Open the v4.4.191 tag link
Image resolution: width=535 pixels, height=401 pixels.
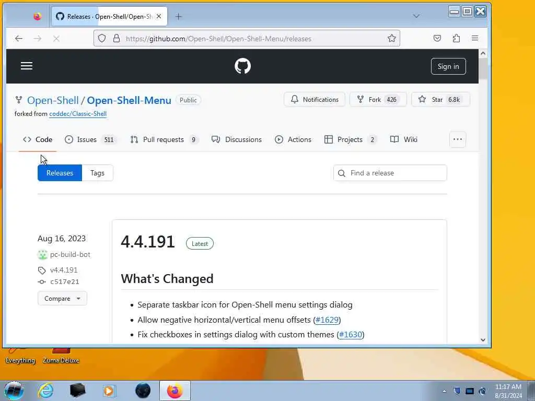64,270
